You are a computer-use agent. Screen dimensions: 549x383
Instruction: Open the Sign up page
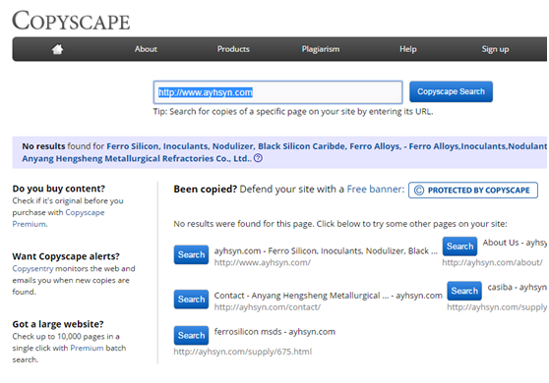(495, 49)
